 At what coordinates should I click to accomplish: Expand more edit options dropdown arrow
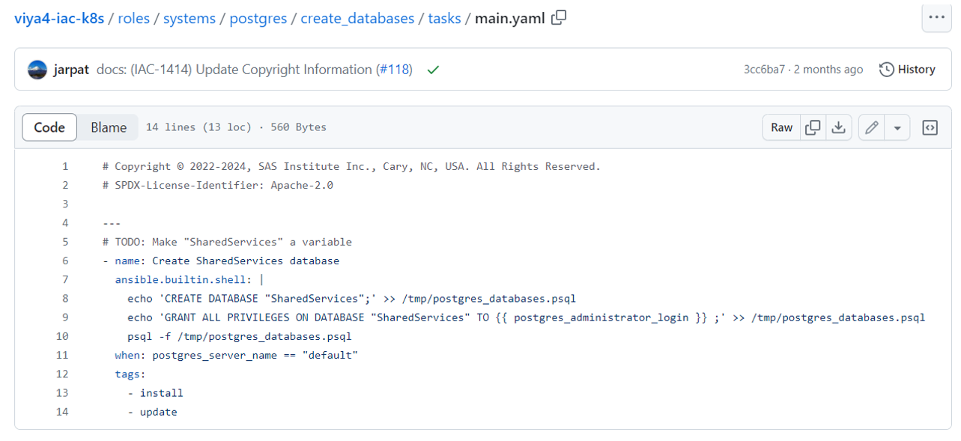[x=897, y=127]
